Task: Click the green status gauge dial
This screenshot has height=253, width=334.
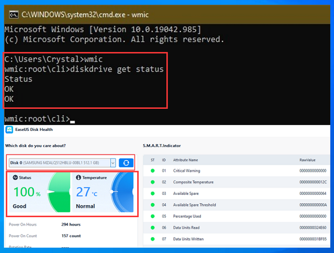Action: 59,192
